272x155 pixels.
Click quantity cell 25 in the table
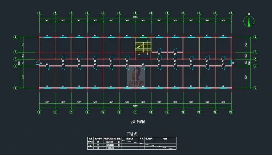pos(119,142)
